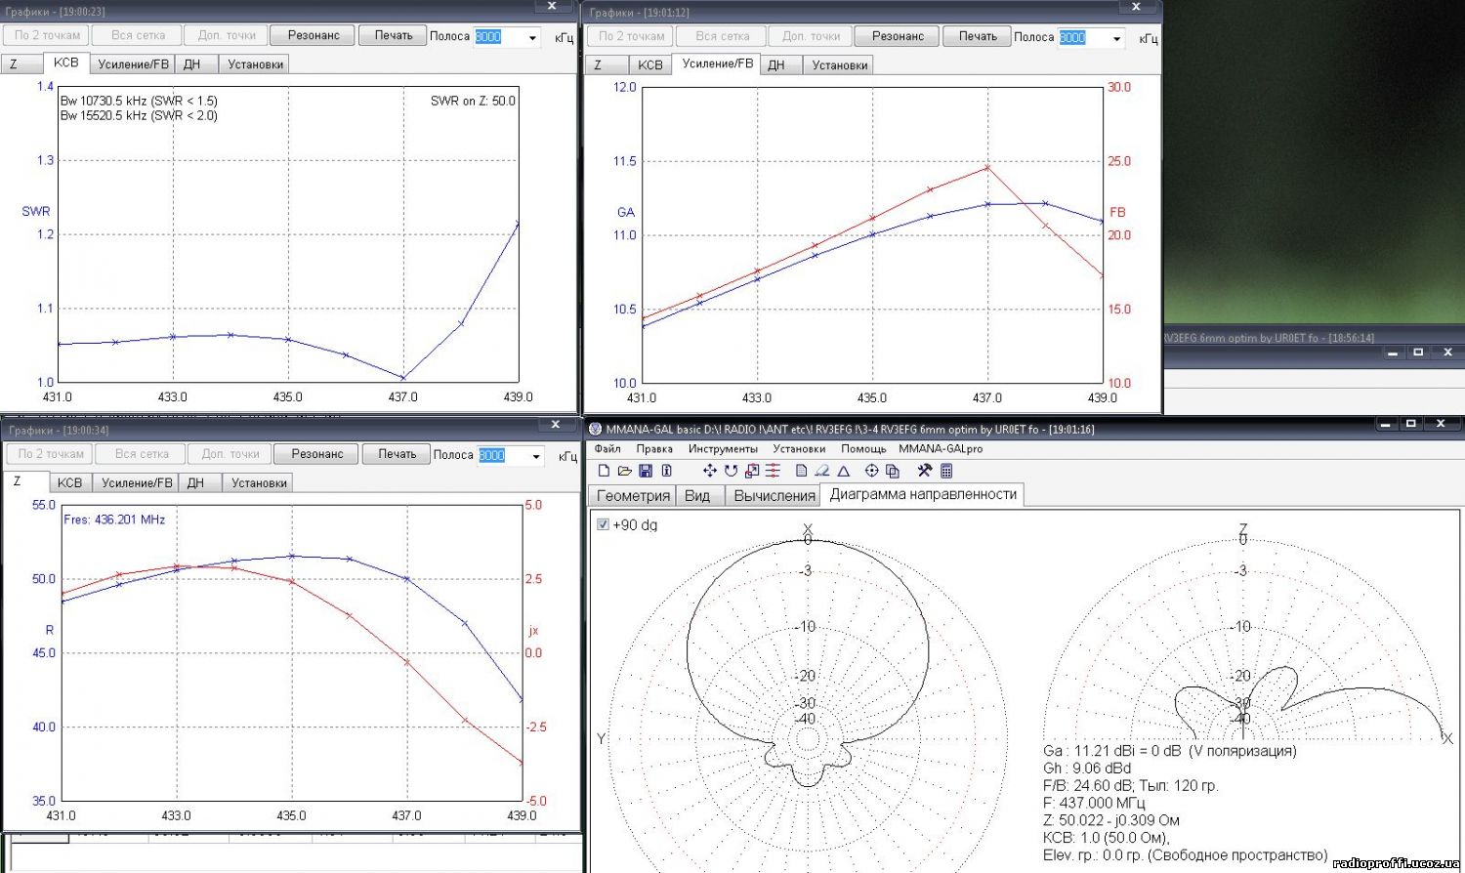Open the Правка menu

654,449
